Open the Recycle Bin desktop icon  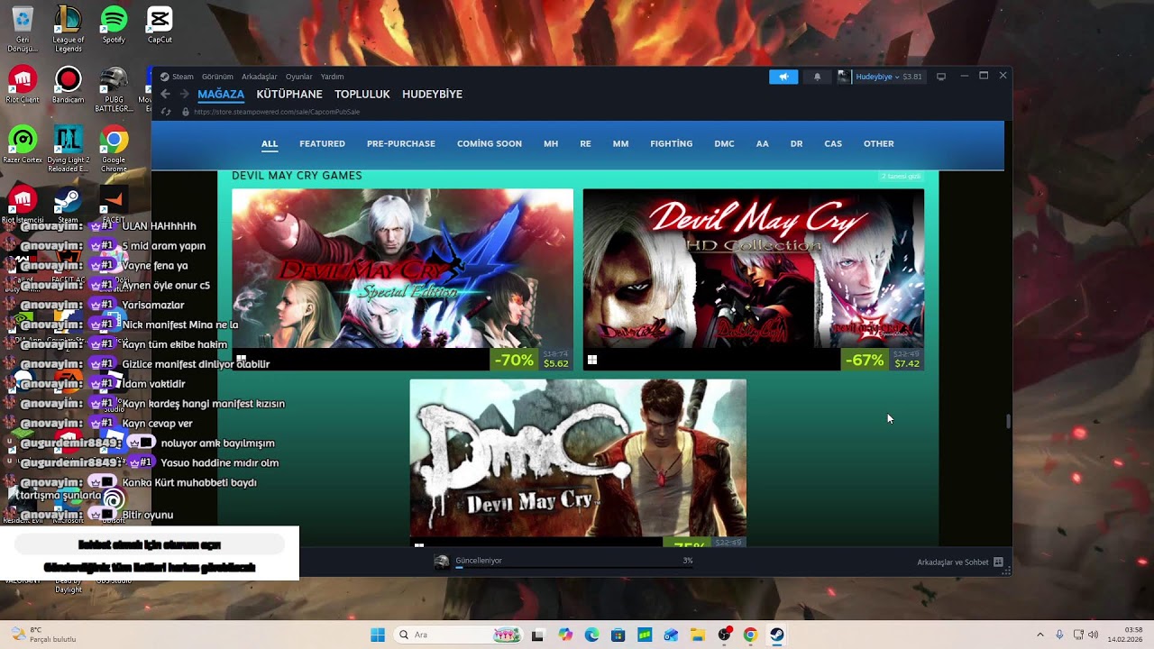click(x=23, y=29)
